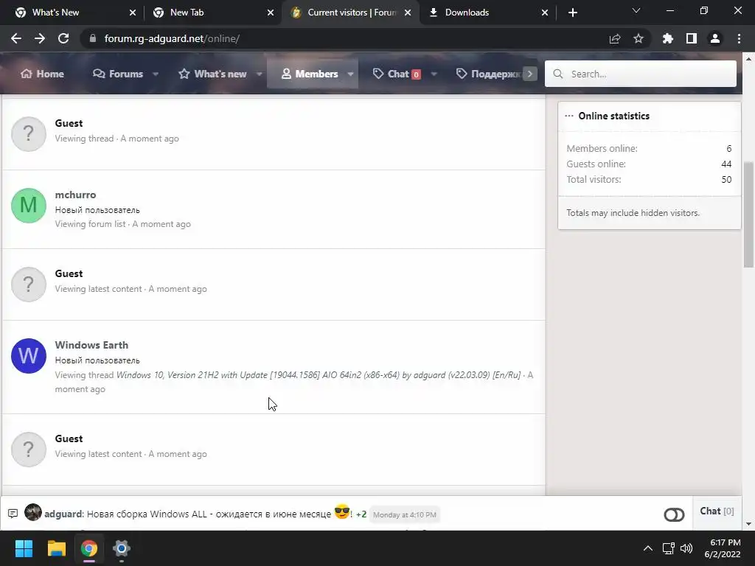Open File Explorer from the taskbar
Viewport: 755px width, 566px height.
coord(56,548)
